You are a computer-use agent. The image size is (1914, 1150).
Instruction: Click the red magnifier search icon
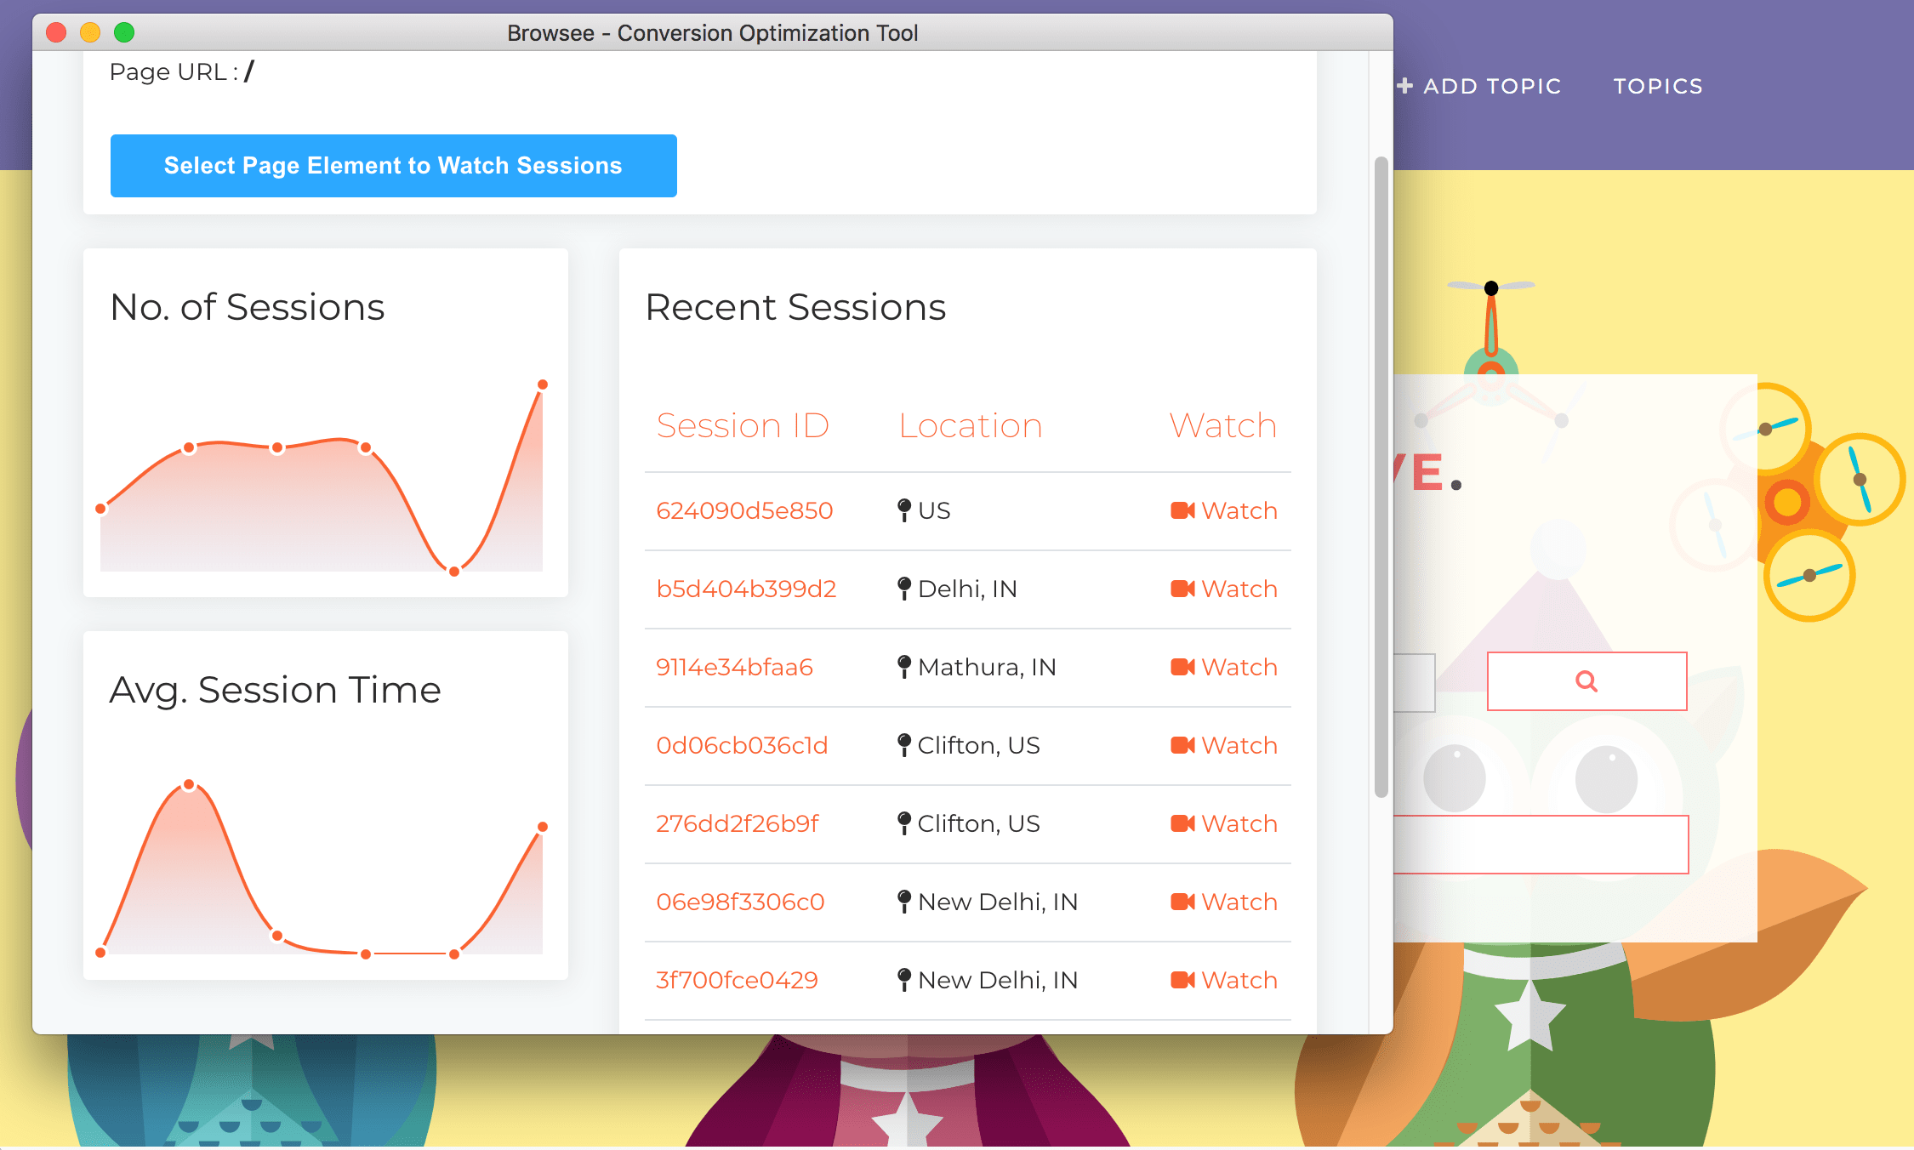pos(1586,681)
